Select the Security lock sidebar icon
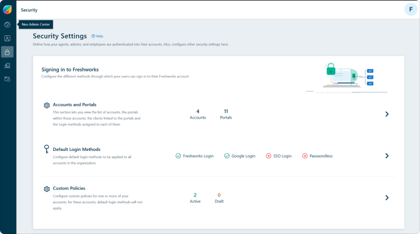The image size is (420, 234). tap(7, 52)
